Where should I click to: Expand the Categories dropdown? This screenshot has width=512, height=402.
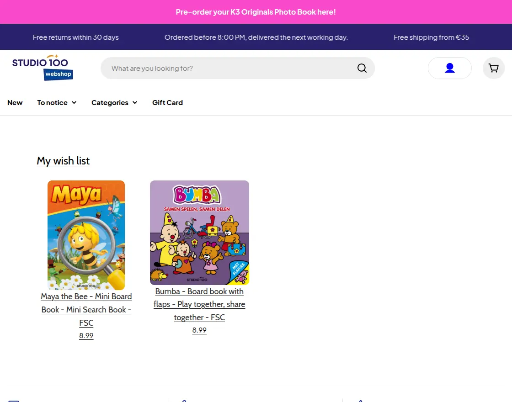(x=114, y=102)
